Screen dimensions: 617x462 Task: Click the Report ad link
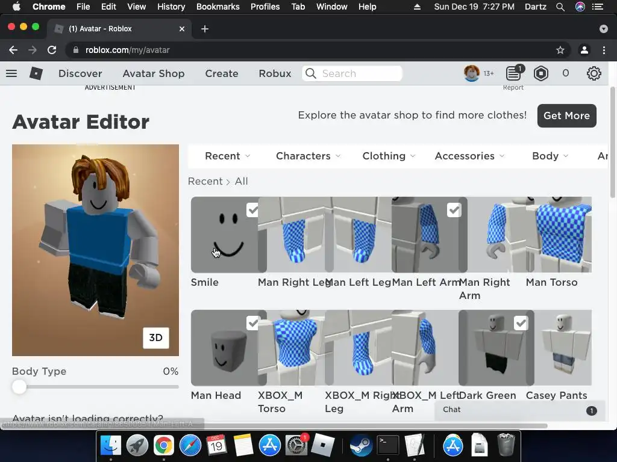tap(513, 88)
